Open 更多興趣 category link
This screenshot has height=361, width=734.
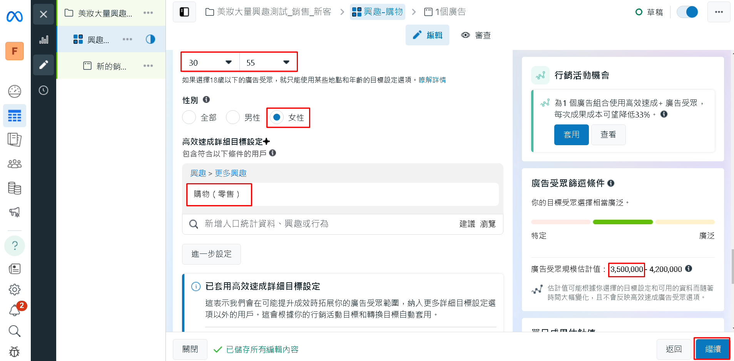point(231,173)
